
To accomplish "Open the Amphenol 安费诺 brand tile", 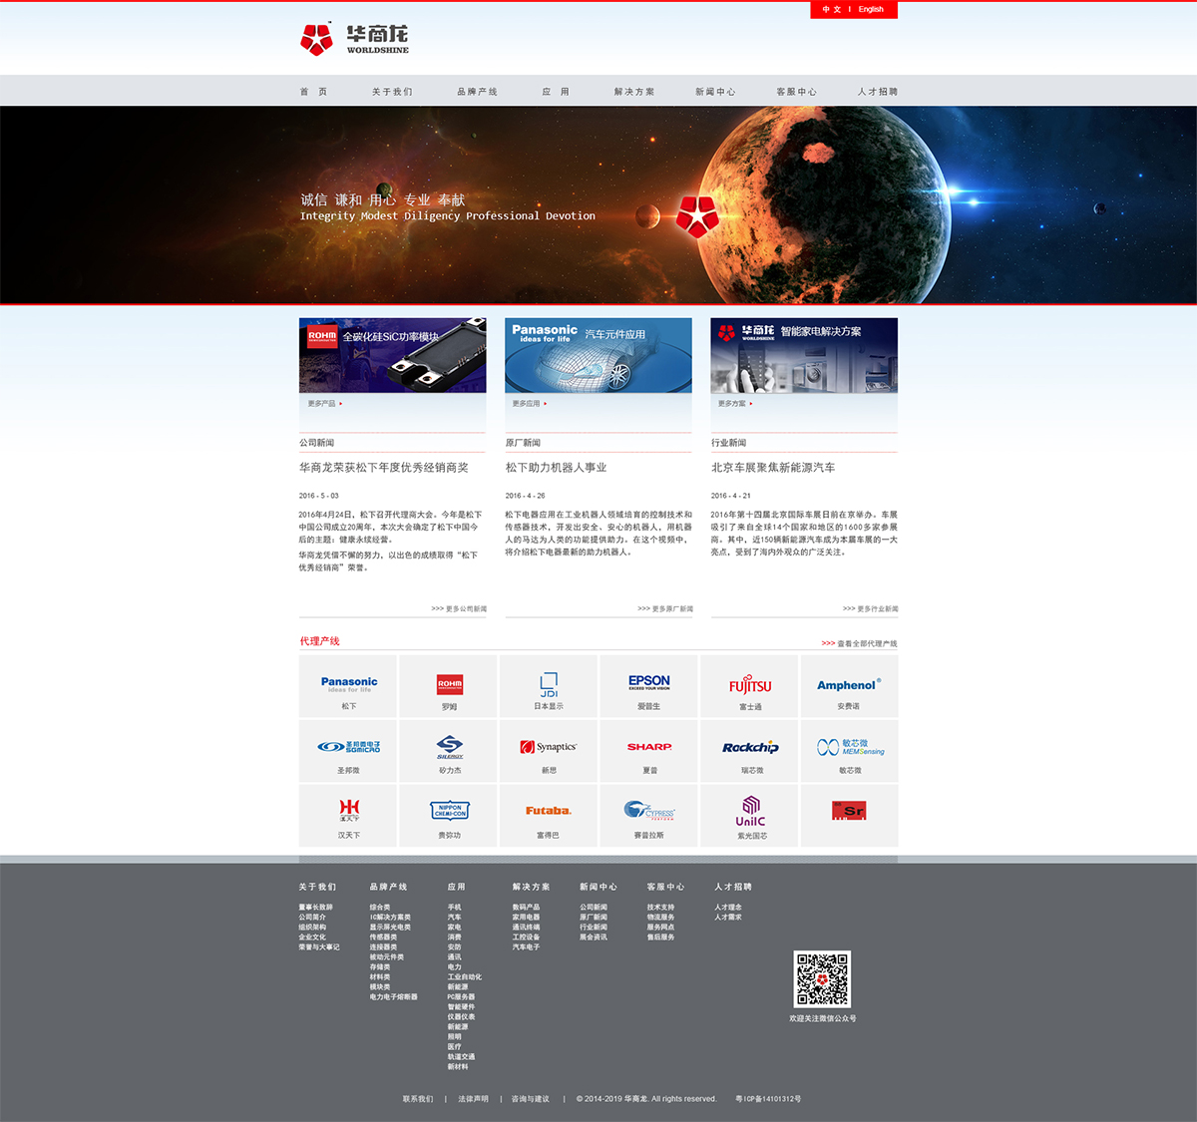I will 850,686.
